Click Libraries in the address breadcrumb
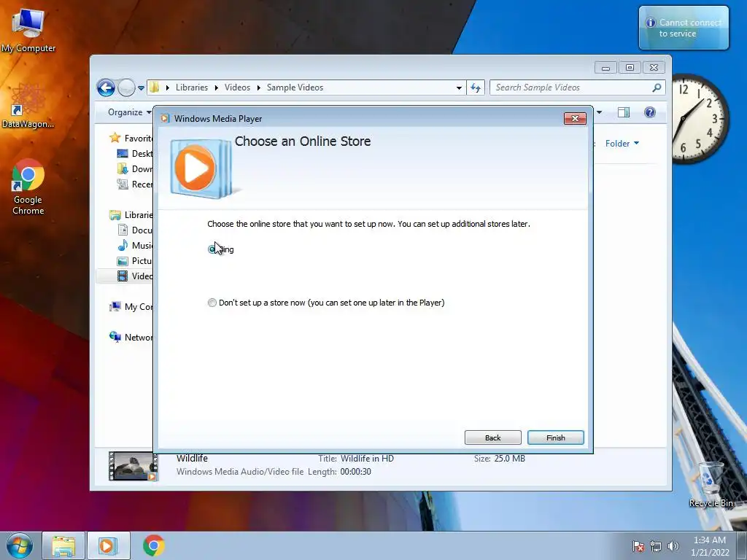Viewport: 747px width, 560px height. [x=192, y=87]
